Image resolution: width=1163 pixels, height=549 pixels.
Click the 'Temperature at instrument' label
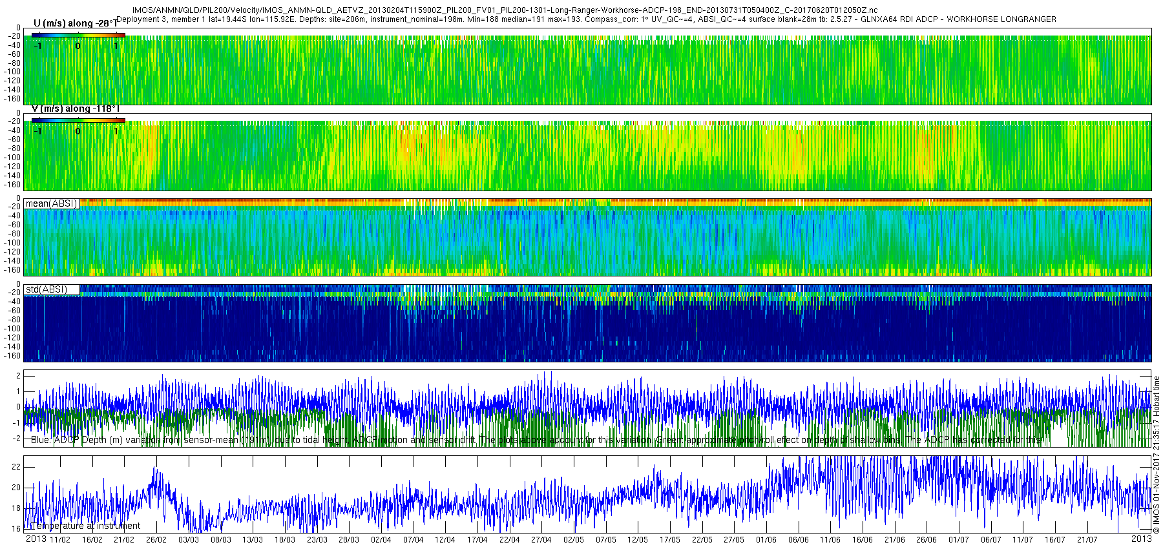pyautogui.click(x=85, y=526)
